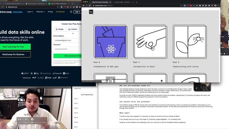The height and width of the screenshot is (129, 229).
Task: Click the fs logo on Full Stack Open page
Action: pos(91,12)
